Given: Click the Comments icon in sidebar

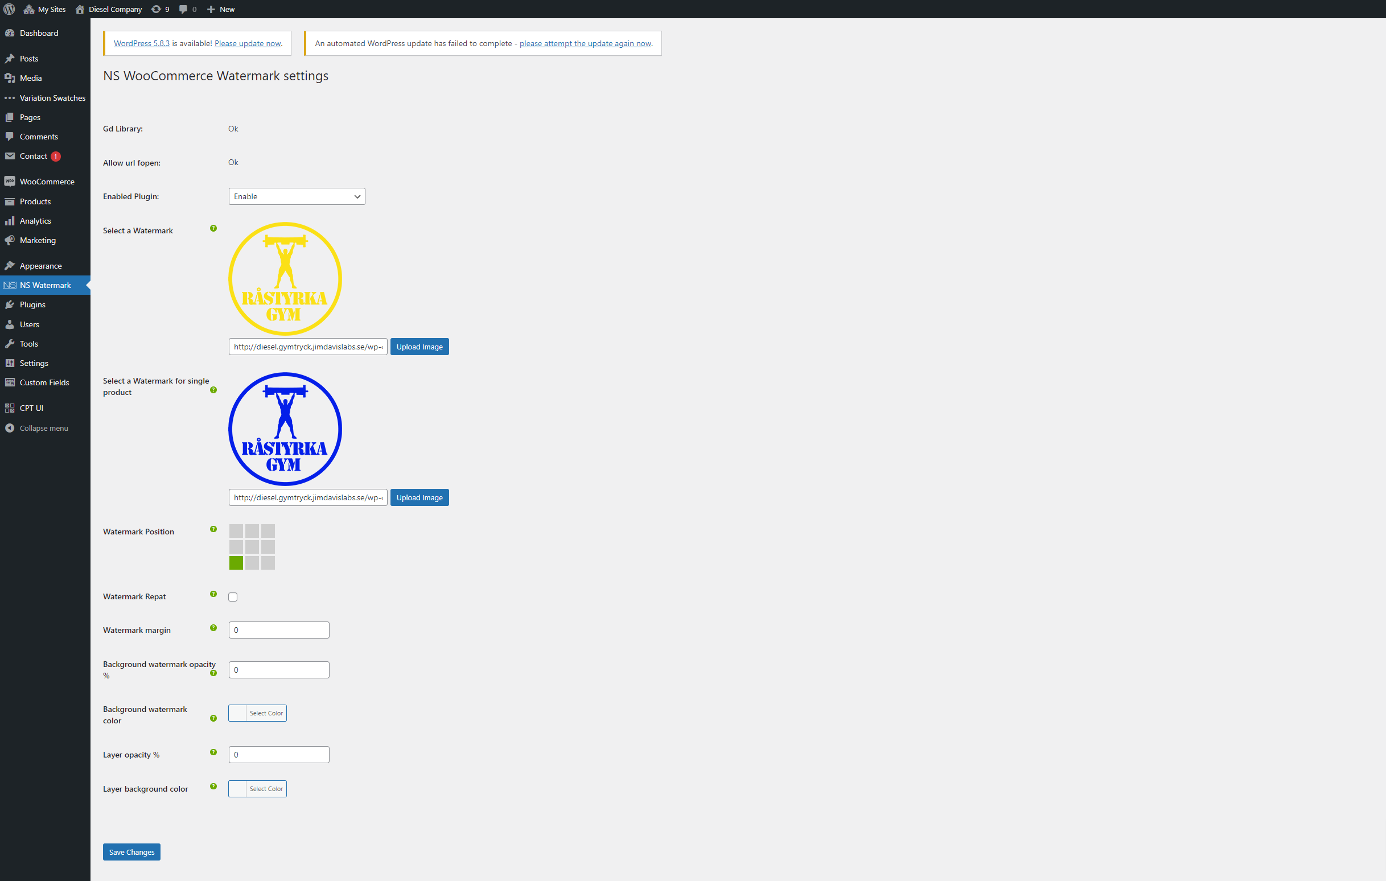Looking at the screenshot, I should tap(10, 137).
